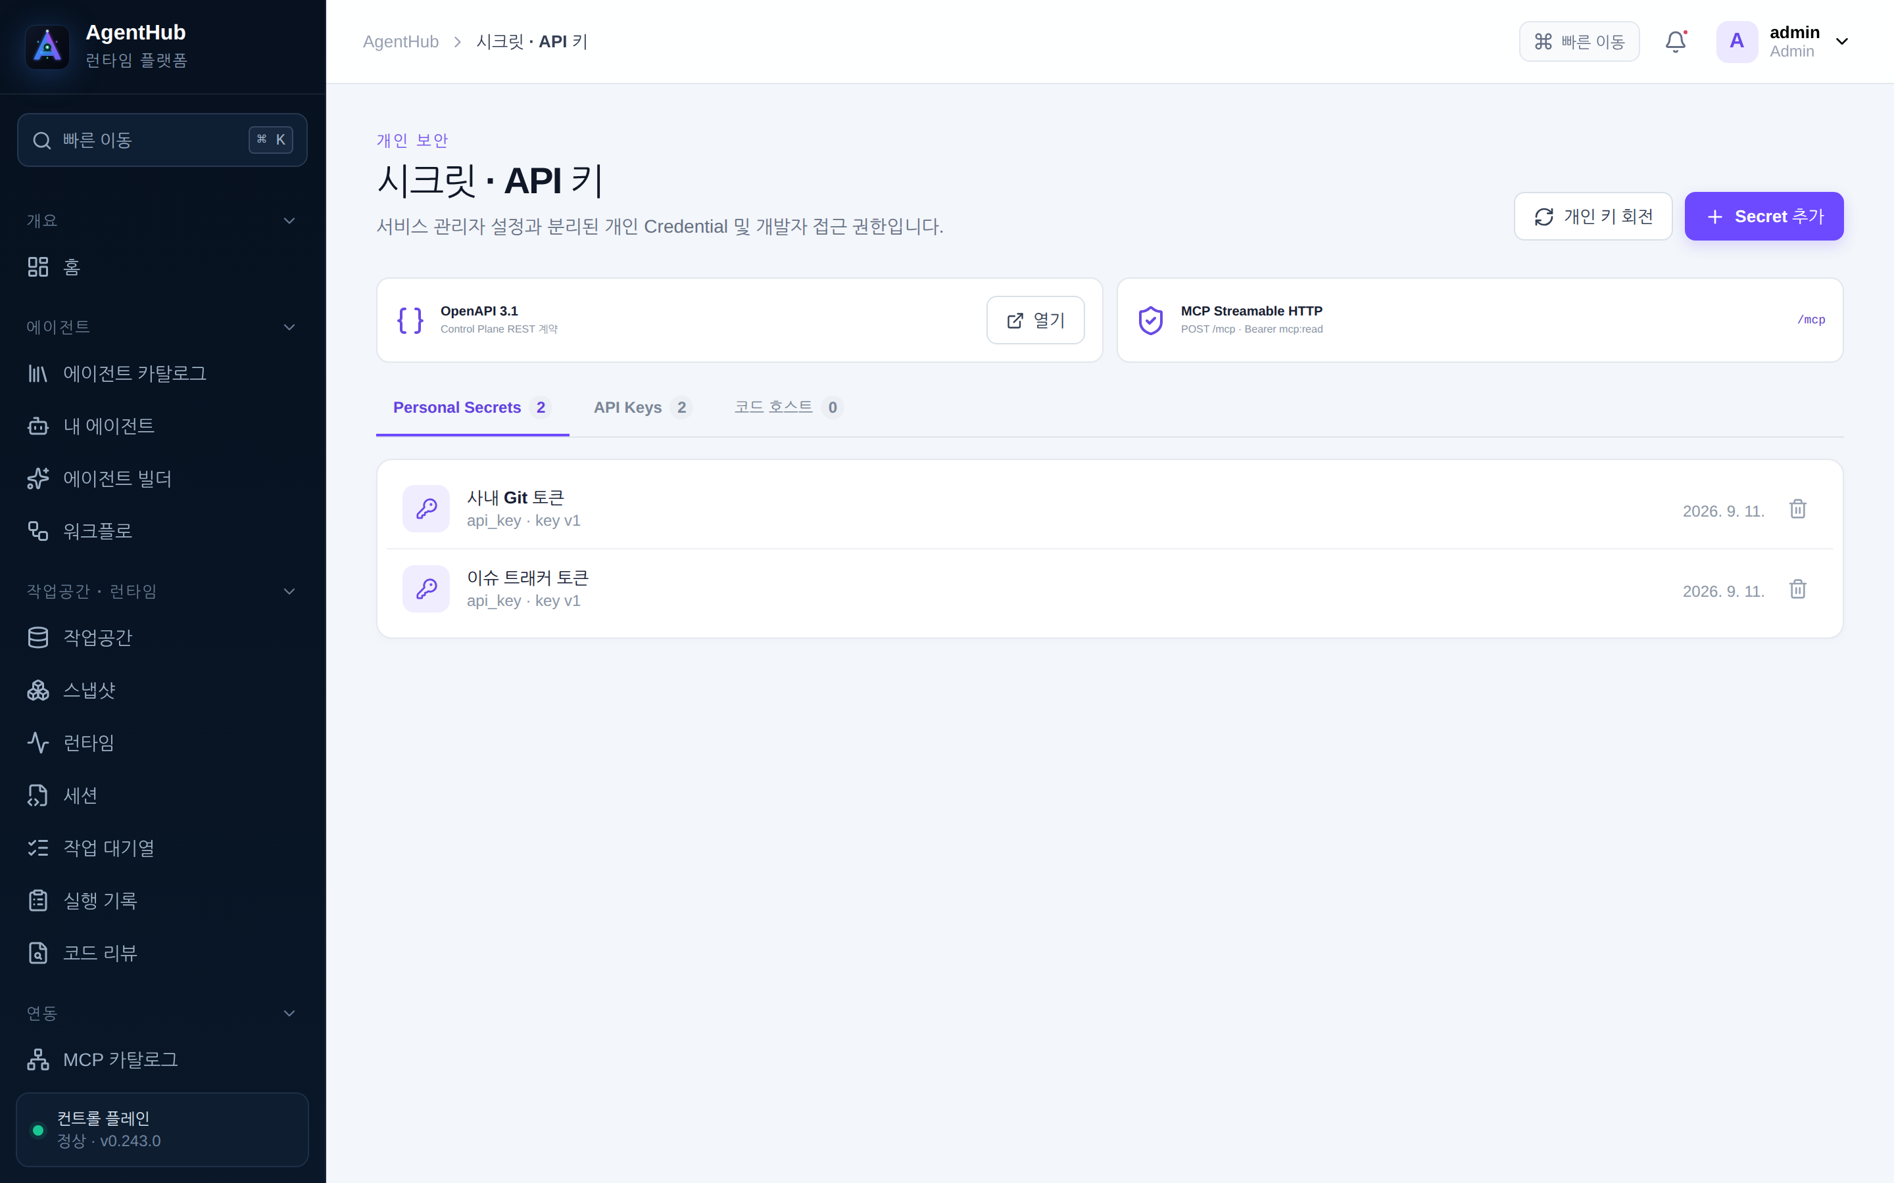Click the 개인 키 회전 button
Viewport: 1894px width, 1183px height.
1593,216
